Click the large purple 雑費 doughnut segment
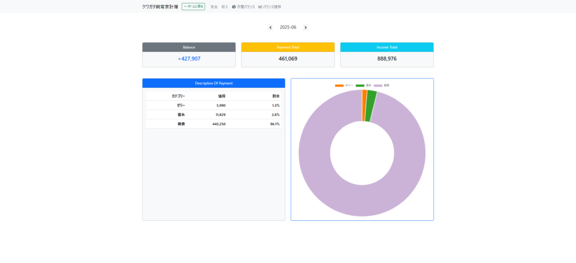 click(362, 200)
